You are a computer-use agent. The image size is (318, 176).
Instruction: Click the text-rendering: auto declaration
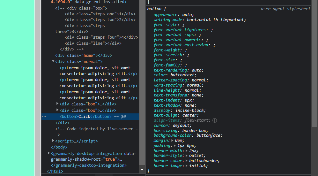179,70
